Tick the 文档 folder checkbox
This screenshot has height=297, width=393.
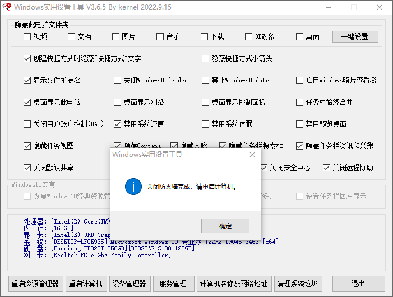coord(71,37)
